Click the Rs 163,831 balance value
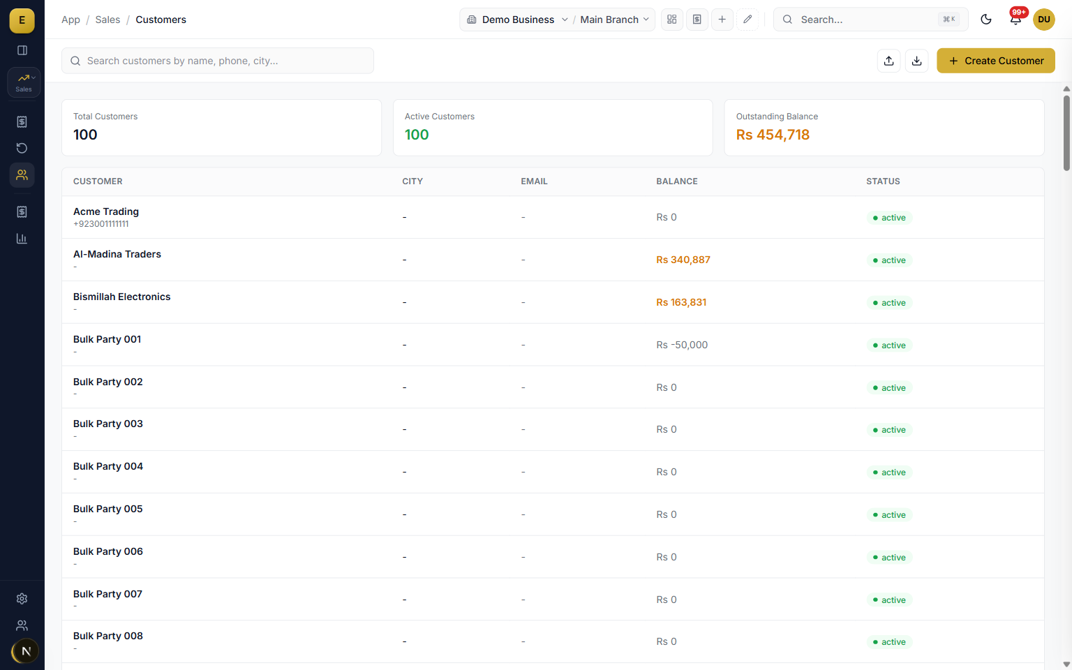1072x670 pixels. click(x=681, y=302)
